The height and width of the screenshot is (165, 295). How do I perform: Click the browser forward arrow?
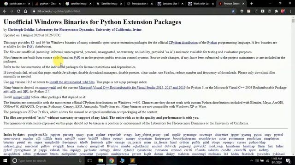click(12, 11)
